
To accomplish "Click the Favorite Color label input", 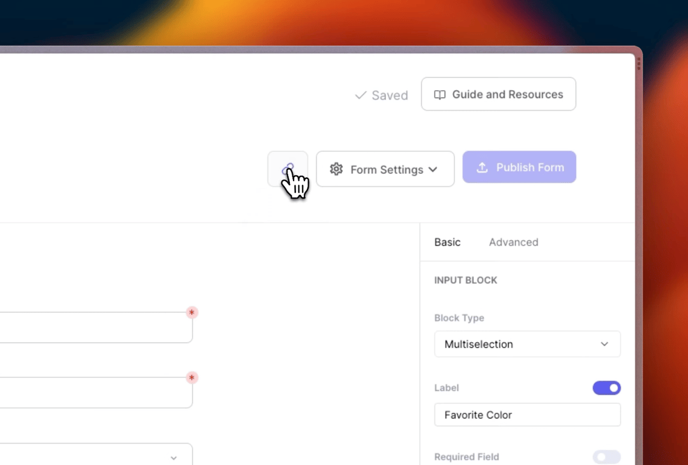I will (527, 415).
